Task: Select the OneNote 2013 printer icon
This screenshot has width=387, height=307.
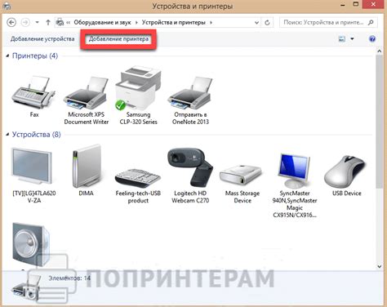Action: tap(190, 93)
